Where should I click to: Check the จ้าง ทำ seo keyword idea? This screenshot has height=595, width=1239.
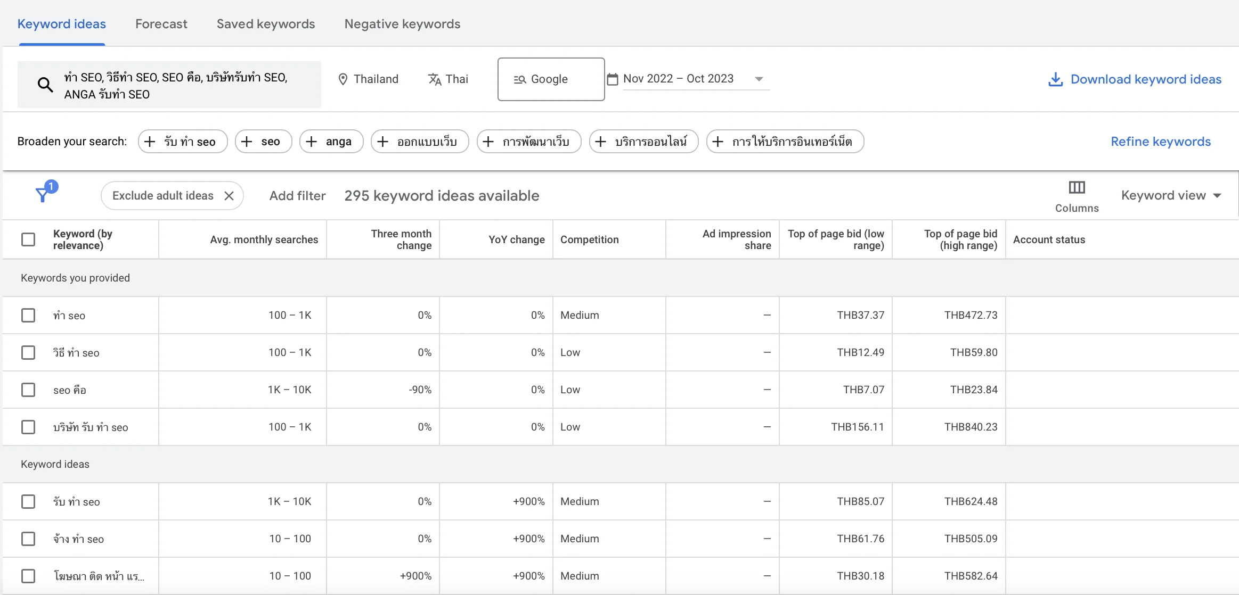coord(28,539)
